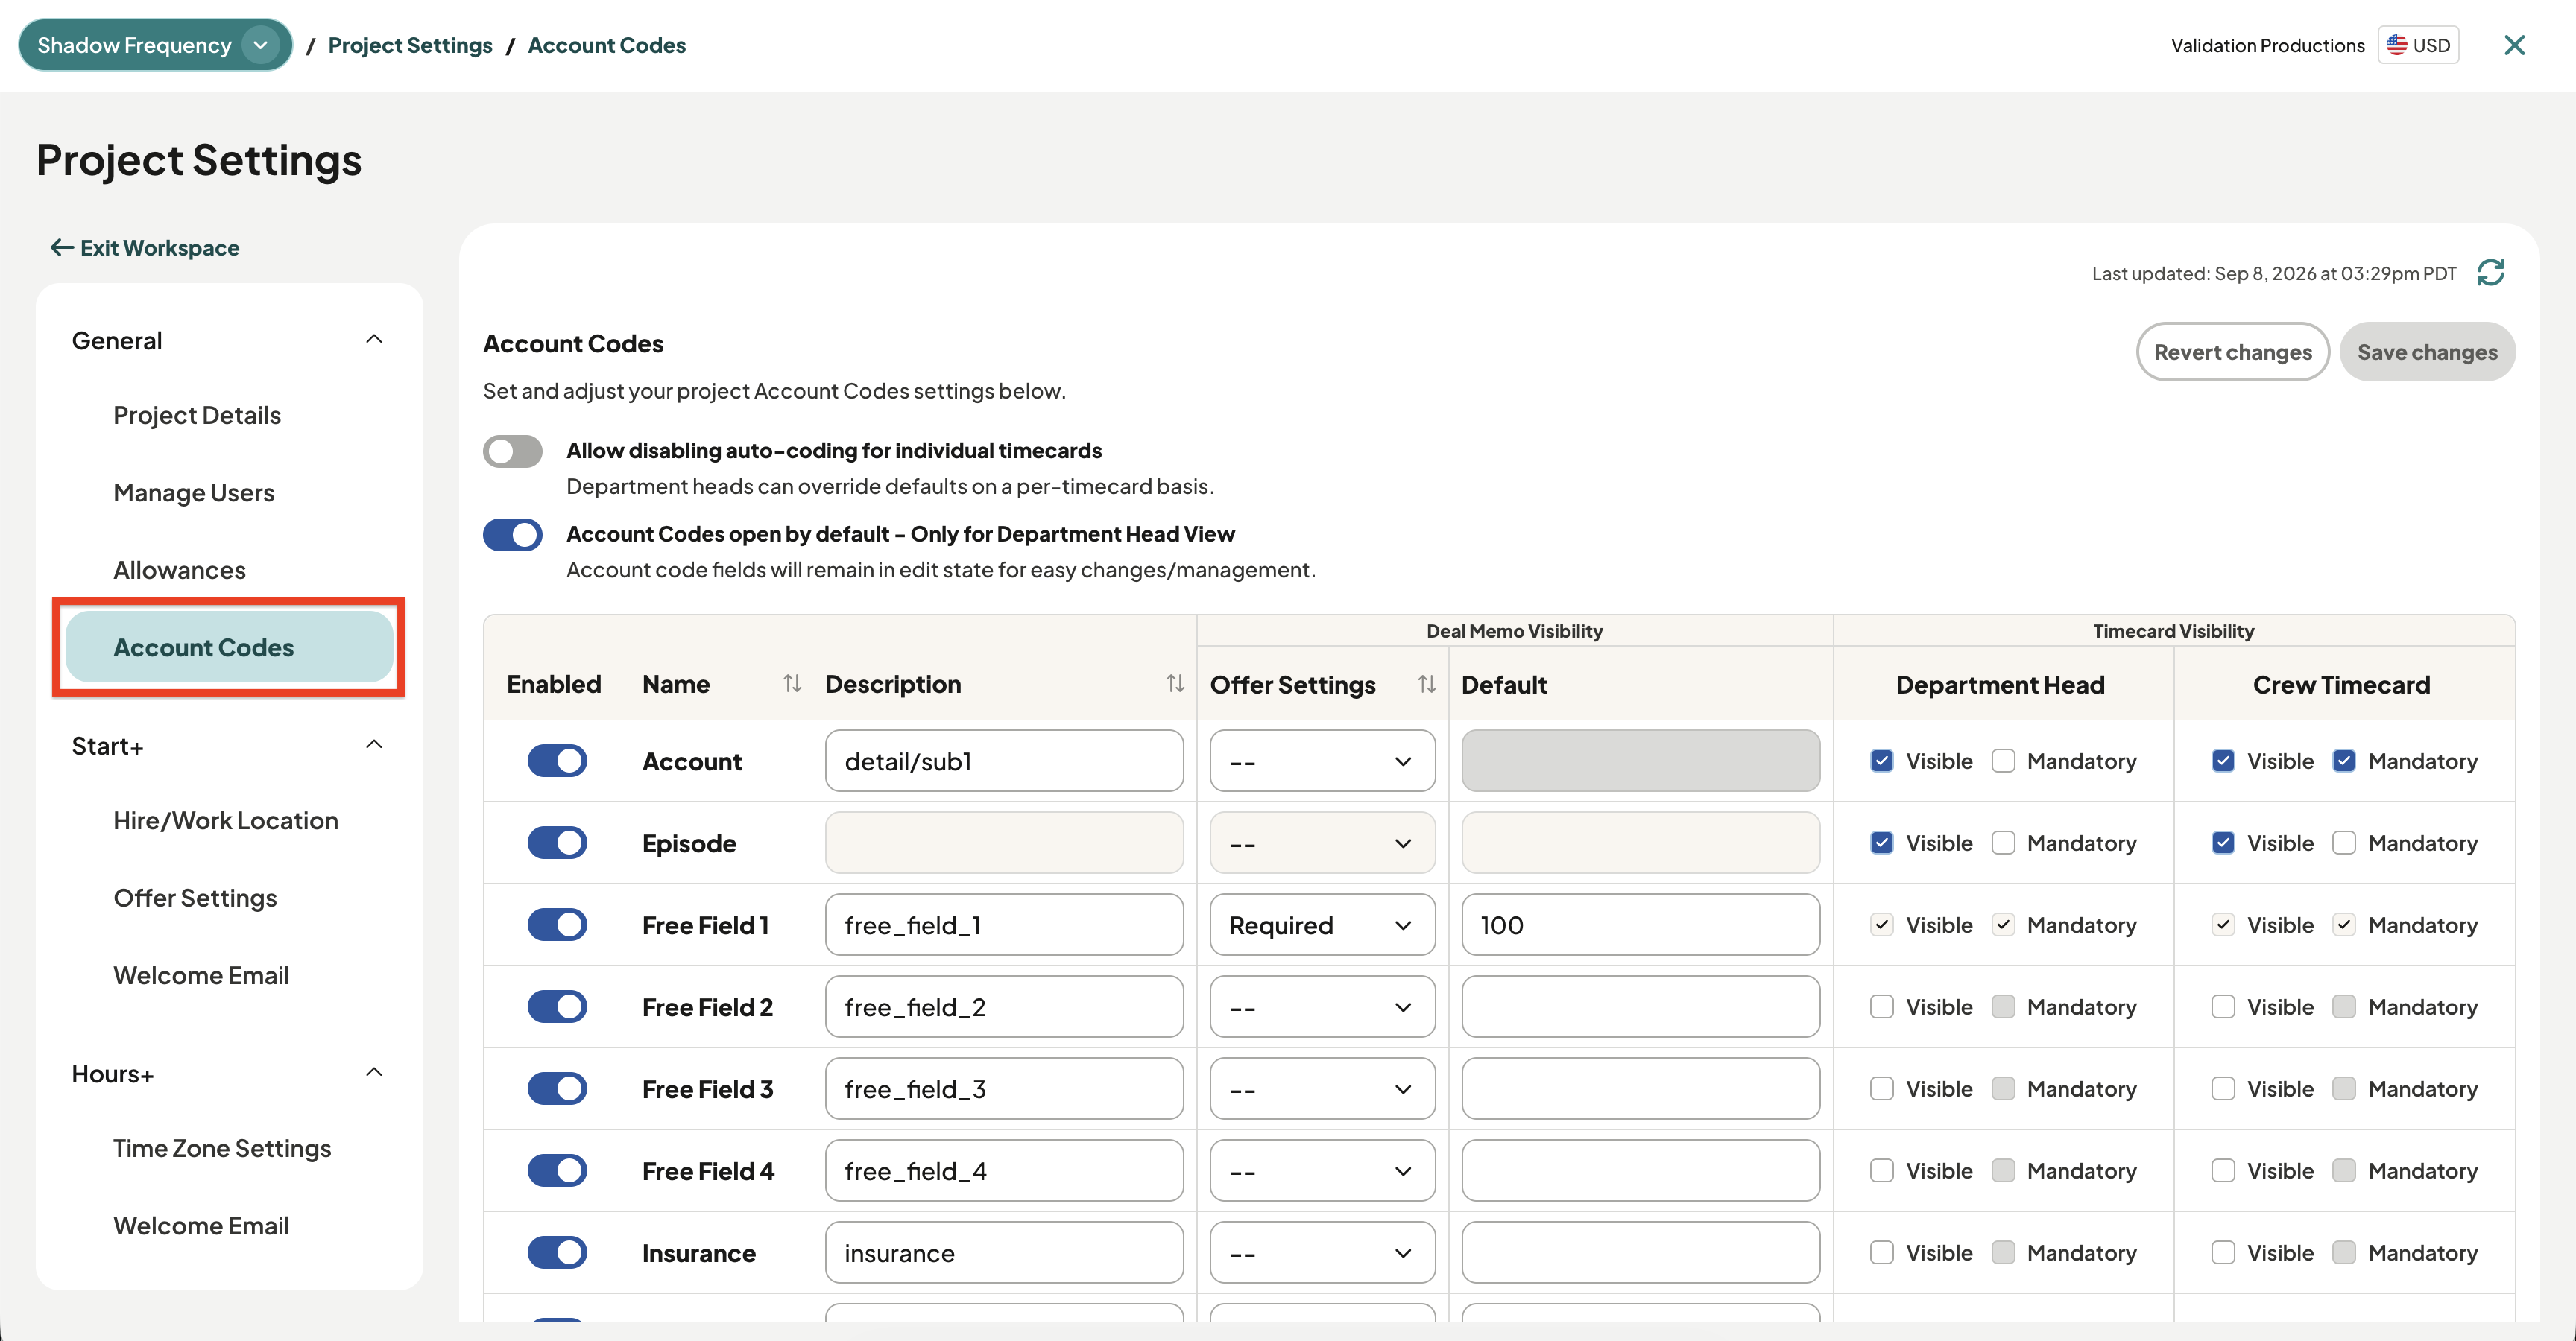Click the Account description field with detail/sub1
The image size is (2576, 1341).
(x=1004, y=761)
